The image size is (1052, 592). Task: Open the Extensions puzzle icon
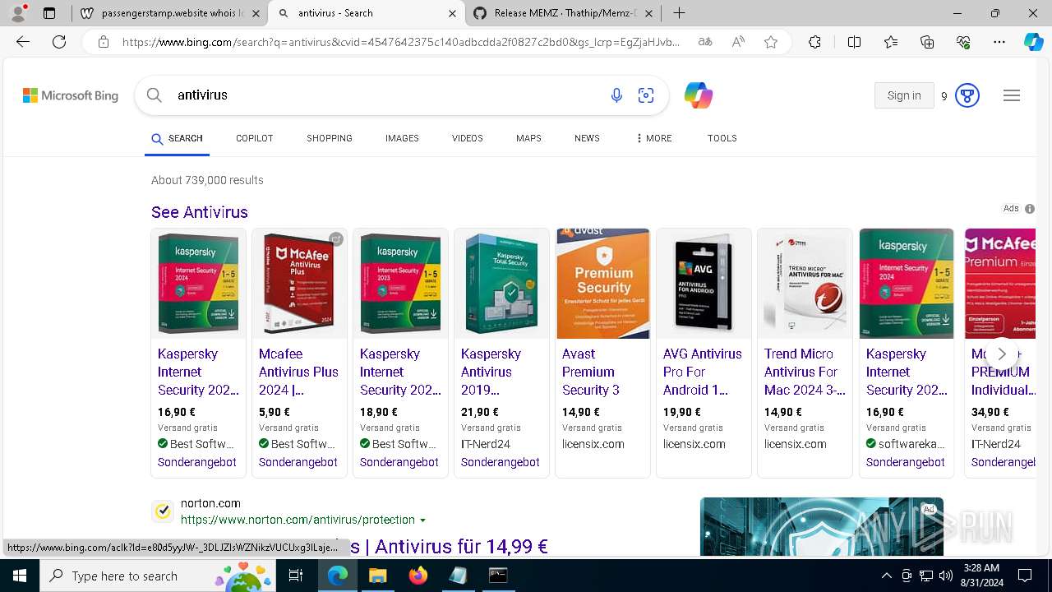(814, 42)
